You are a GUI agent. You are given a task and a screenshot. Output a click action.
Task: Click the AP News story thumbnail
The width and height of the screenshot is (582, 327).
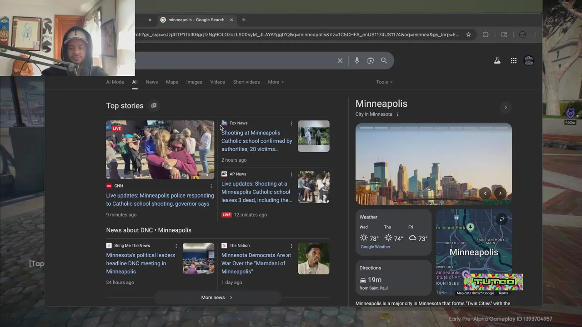[x=314, y=187]
